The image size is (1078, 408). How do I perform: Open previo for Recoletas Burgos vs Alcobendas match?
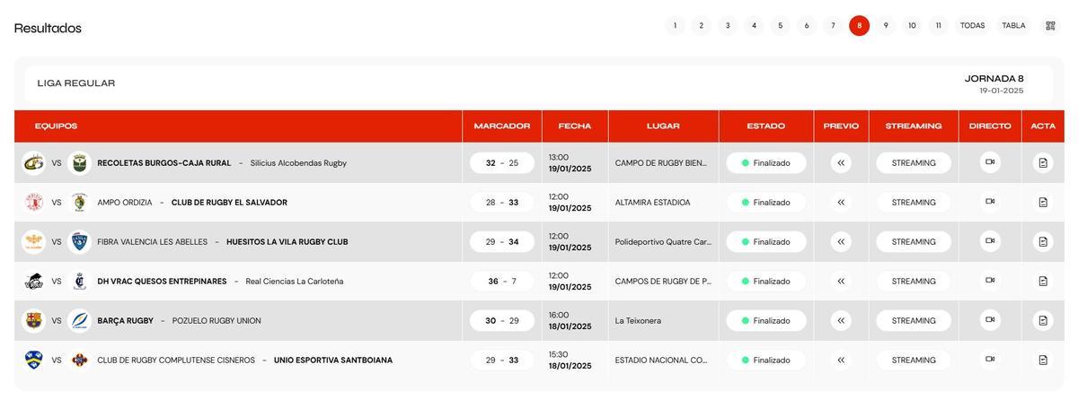pyautogui.click(x=841, y=163)
